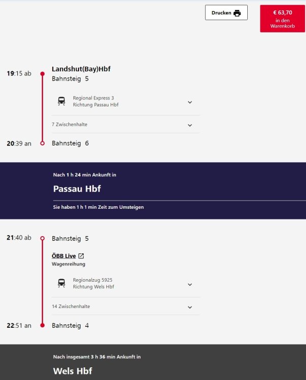This screenshot has width=306, height=380.
Task: Click the train icon for Regional Express 3
Action: point(61,101)
